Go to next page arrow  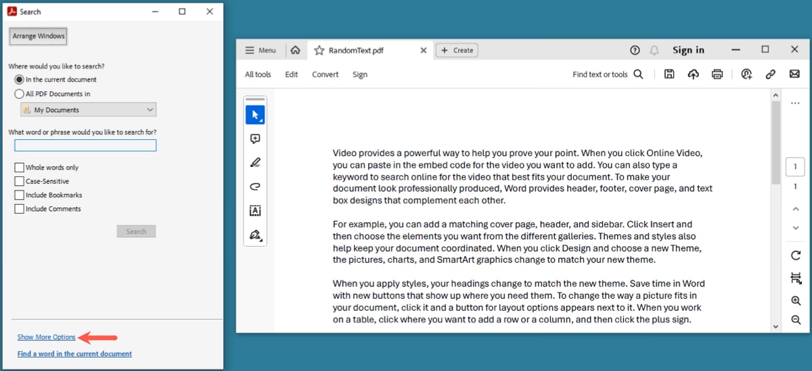[796, 228]
